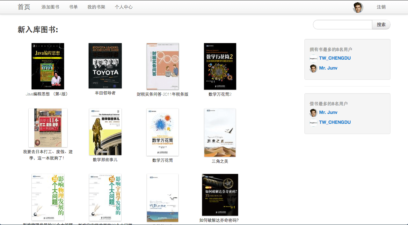
Task: Open TW_CHENGDU in 拥有书最多 list
Action: click(x=335, y=58)
